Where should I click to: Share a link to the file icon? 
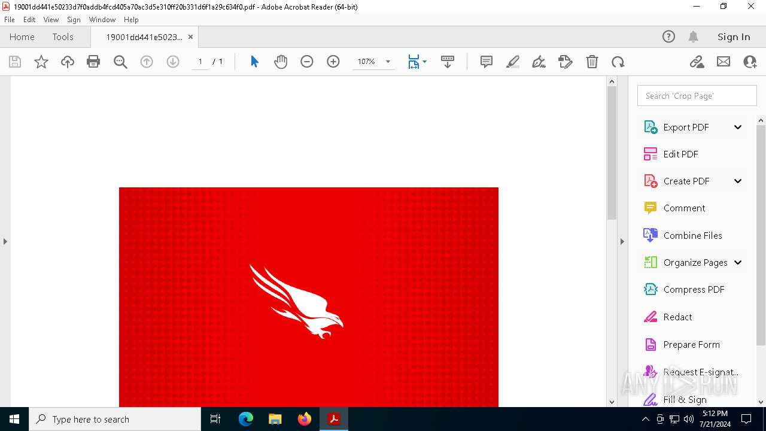click(x=697, y=62)
